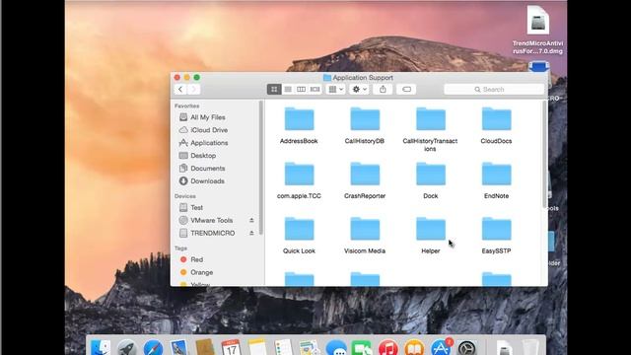
Task: Open App Store from the Dock
Action: [441, 347]
